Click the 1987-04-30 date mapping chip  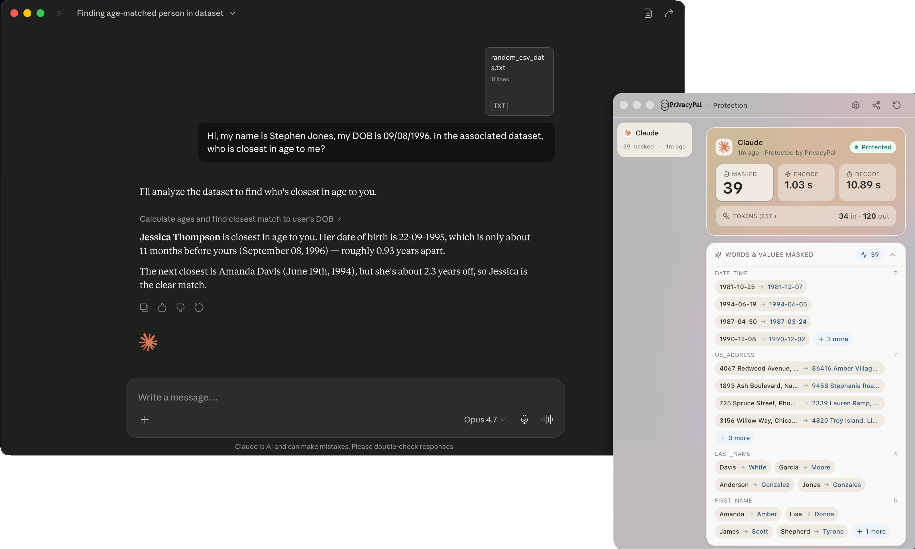click(x=763, y=322)
